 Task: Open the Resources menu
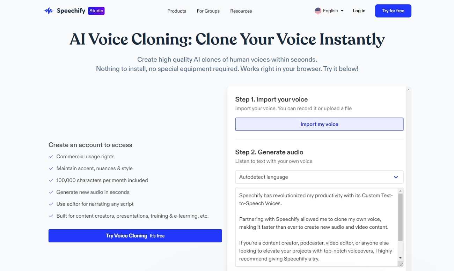pyautogui.click(x=241, y=11)
